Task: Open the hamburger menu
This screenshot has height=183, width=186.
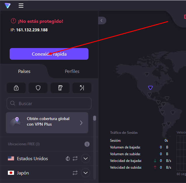Action: point(21,6)
